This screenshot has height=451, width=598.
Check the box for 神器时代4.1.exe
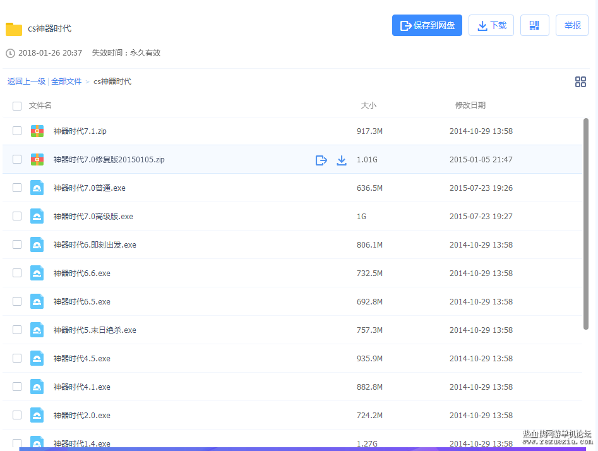[x=17, y=387]
